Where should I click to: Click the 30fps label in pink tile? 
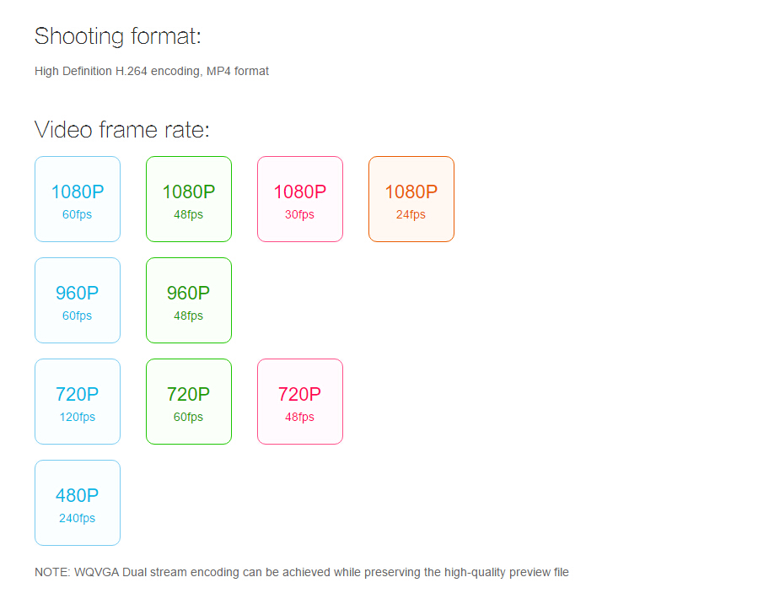pyautogui.click(x=299, y=214)
